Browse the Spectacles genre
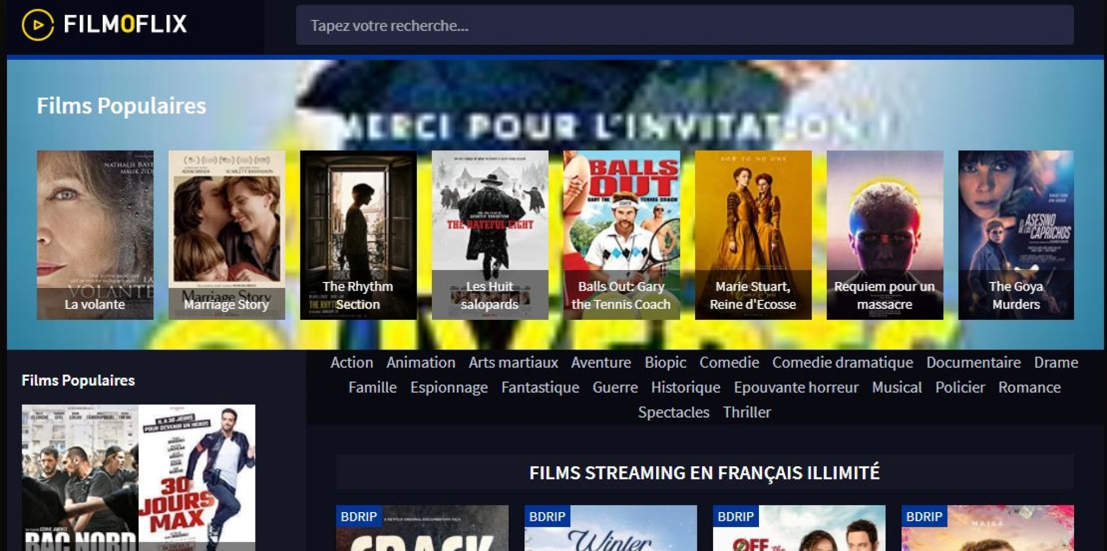 pos(673,412)
